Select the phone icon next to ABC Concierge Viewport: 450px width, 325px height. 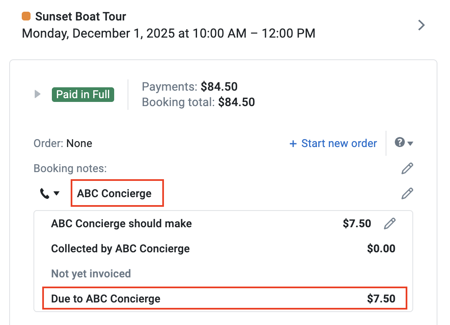pyautogui.click(x=43, y=193)
